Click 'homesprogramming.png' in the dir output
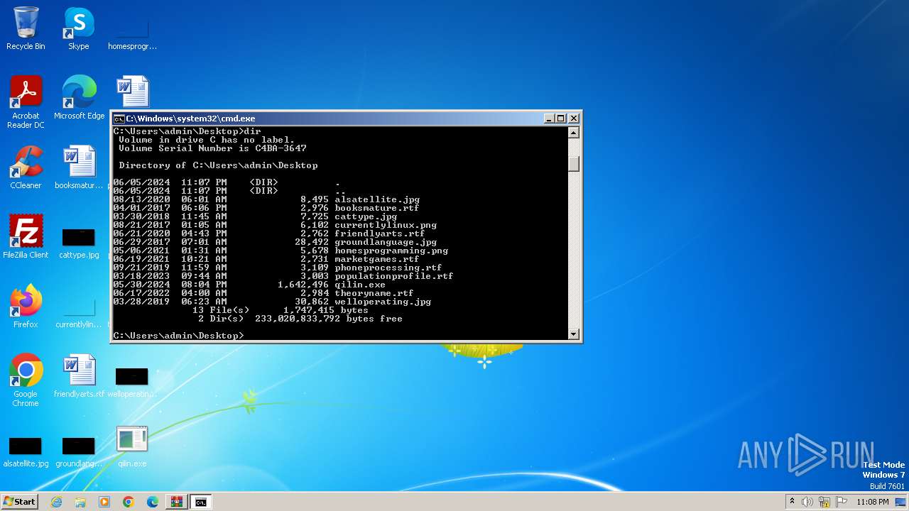 [x=391, y=251]
